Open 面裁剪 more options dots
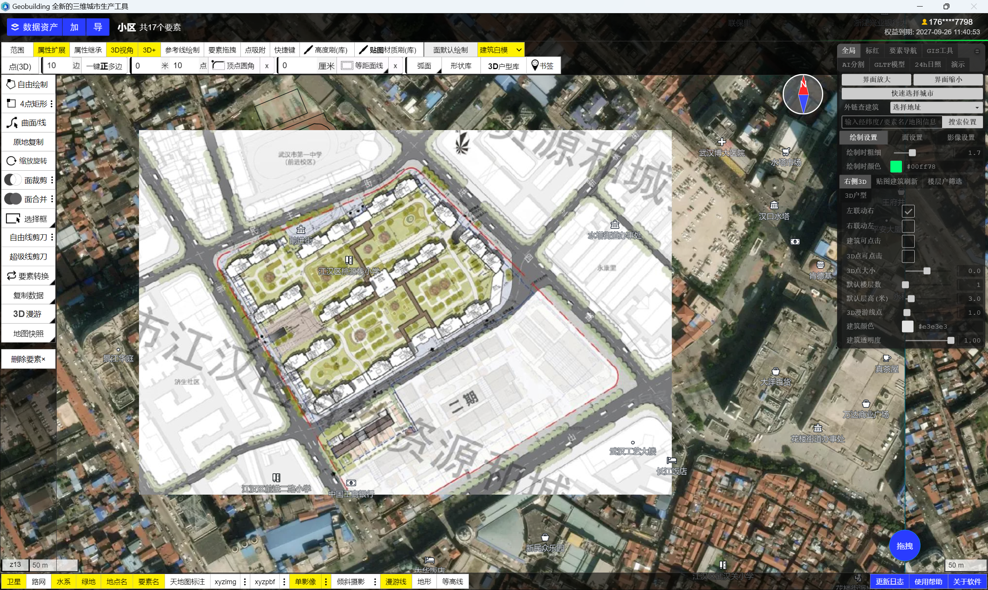The width and height of the screenshot is (988, 590). [x=52, y=180]
